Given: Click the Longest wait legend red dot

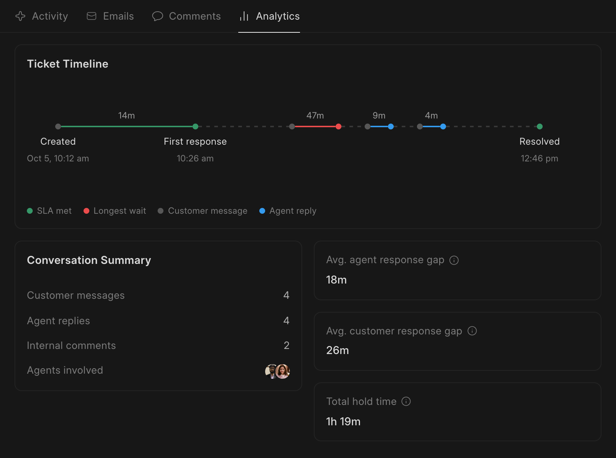Looking at the screenshot, I should pyautogui.click(x=86, y=211).
